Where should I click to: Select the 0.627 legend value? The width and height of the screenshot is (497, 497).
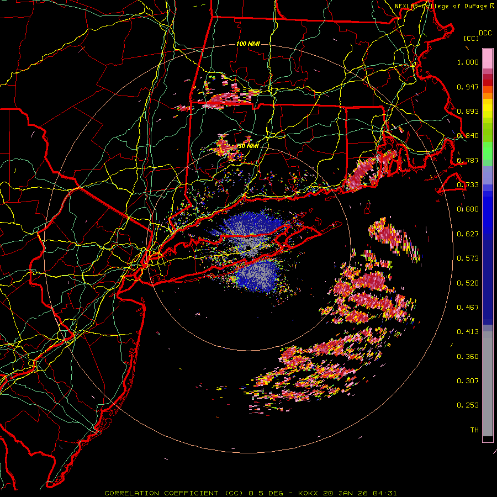tap(468, 234)
